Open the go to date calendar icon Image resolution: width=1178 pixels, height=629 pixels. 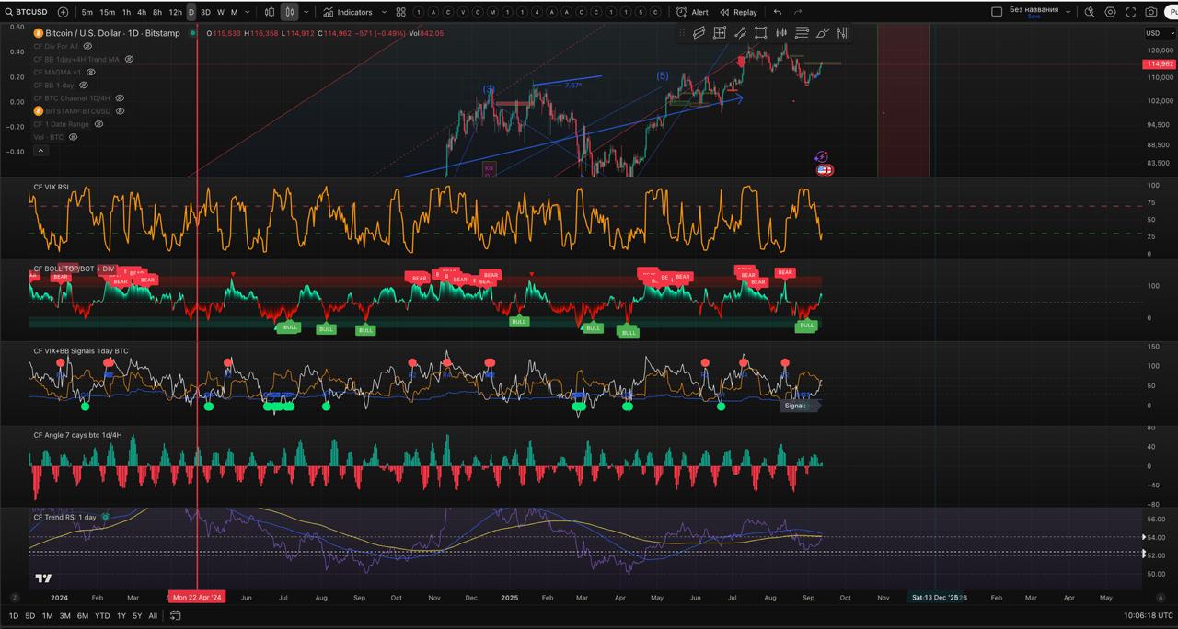[x=176, y=615]
